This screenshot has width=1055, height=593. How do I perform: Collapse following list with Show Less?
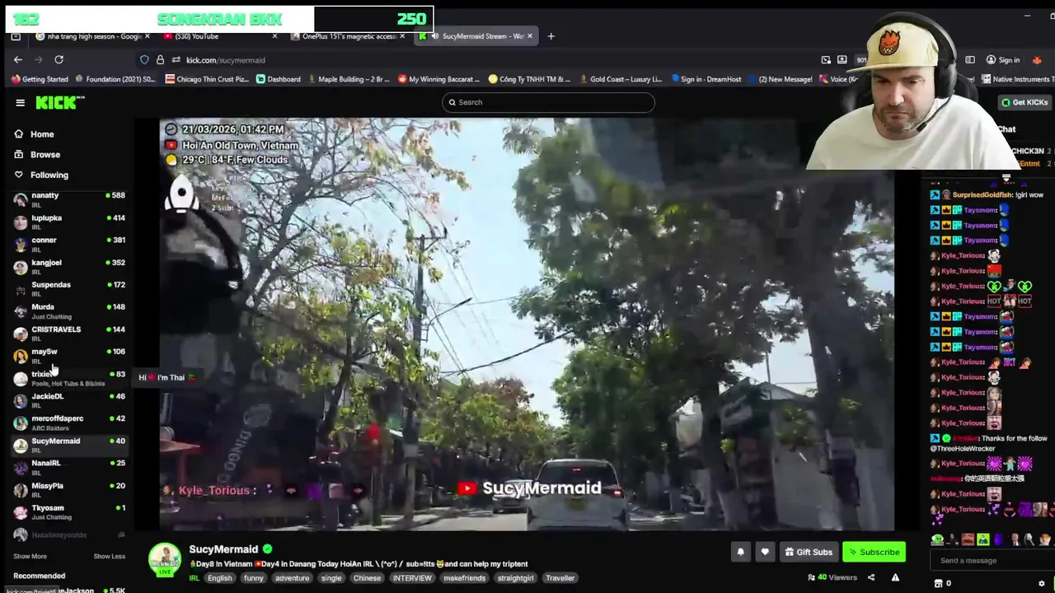pos(110,556)
